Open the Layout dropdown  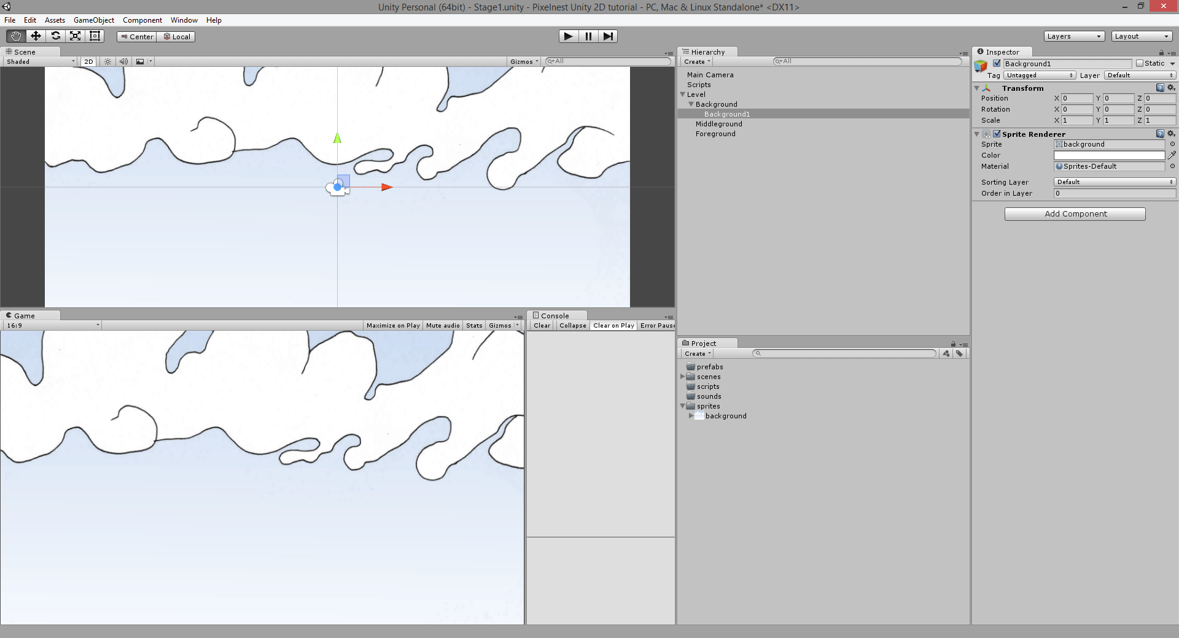tap(1141, 36)
